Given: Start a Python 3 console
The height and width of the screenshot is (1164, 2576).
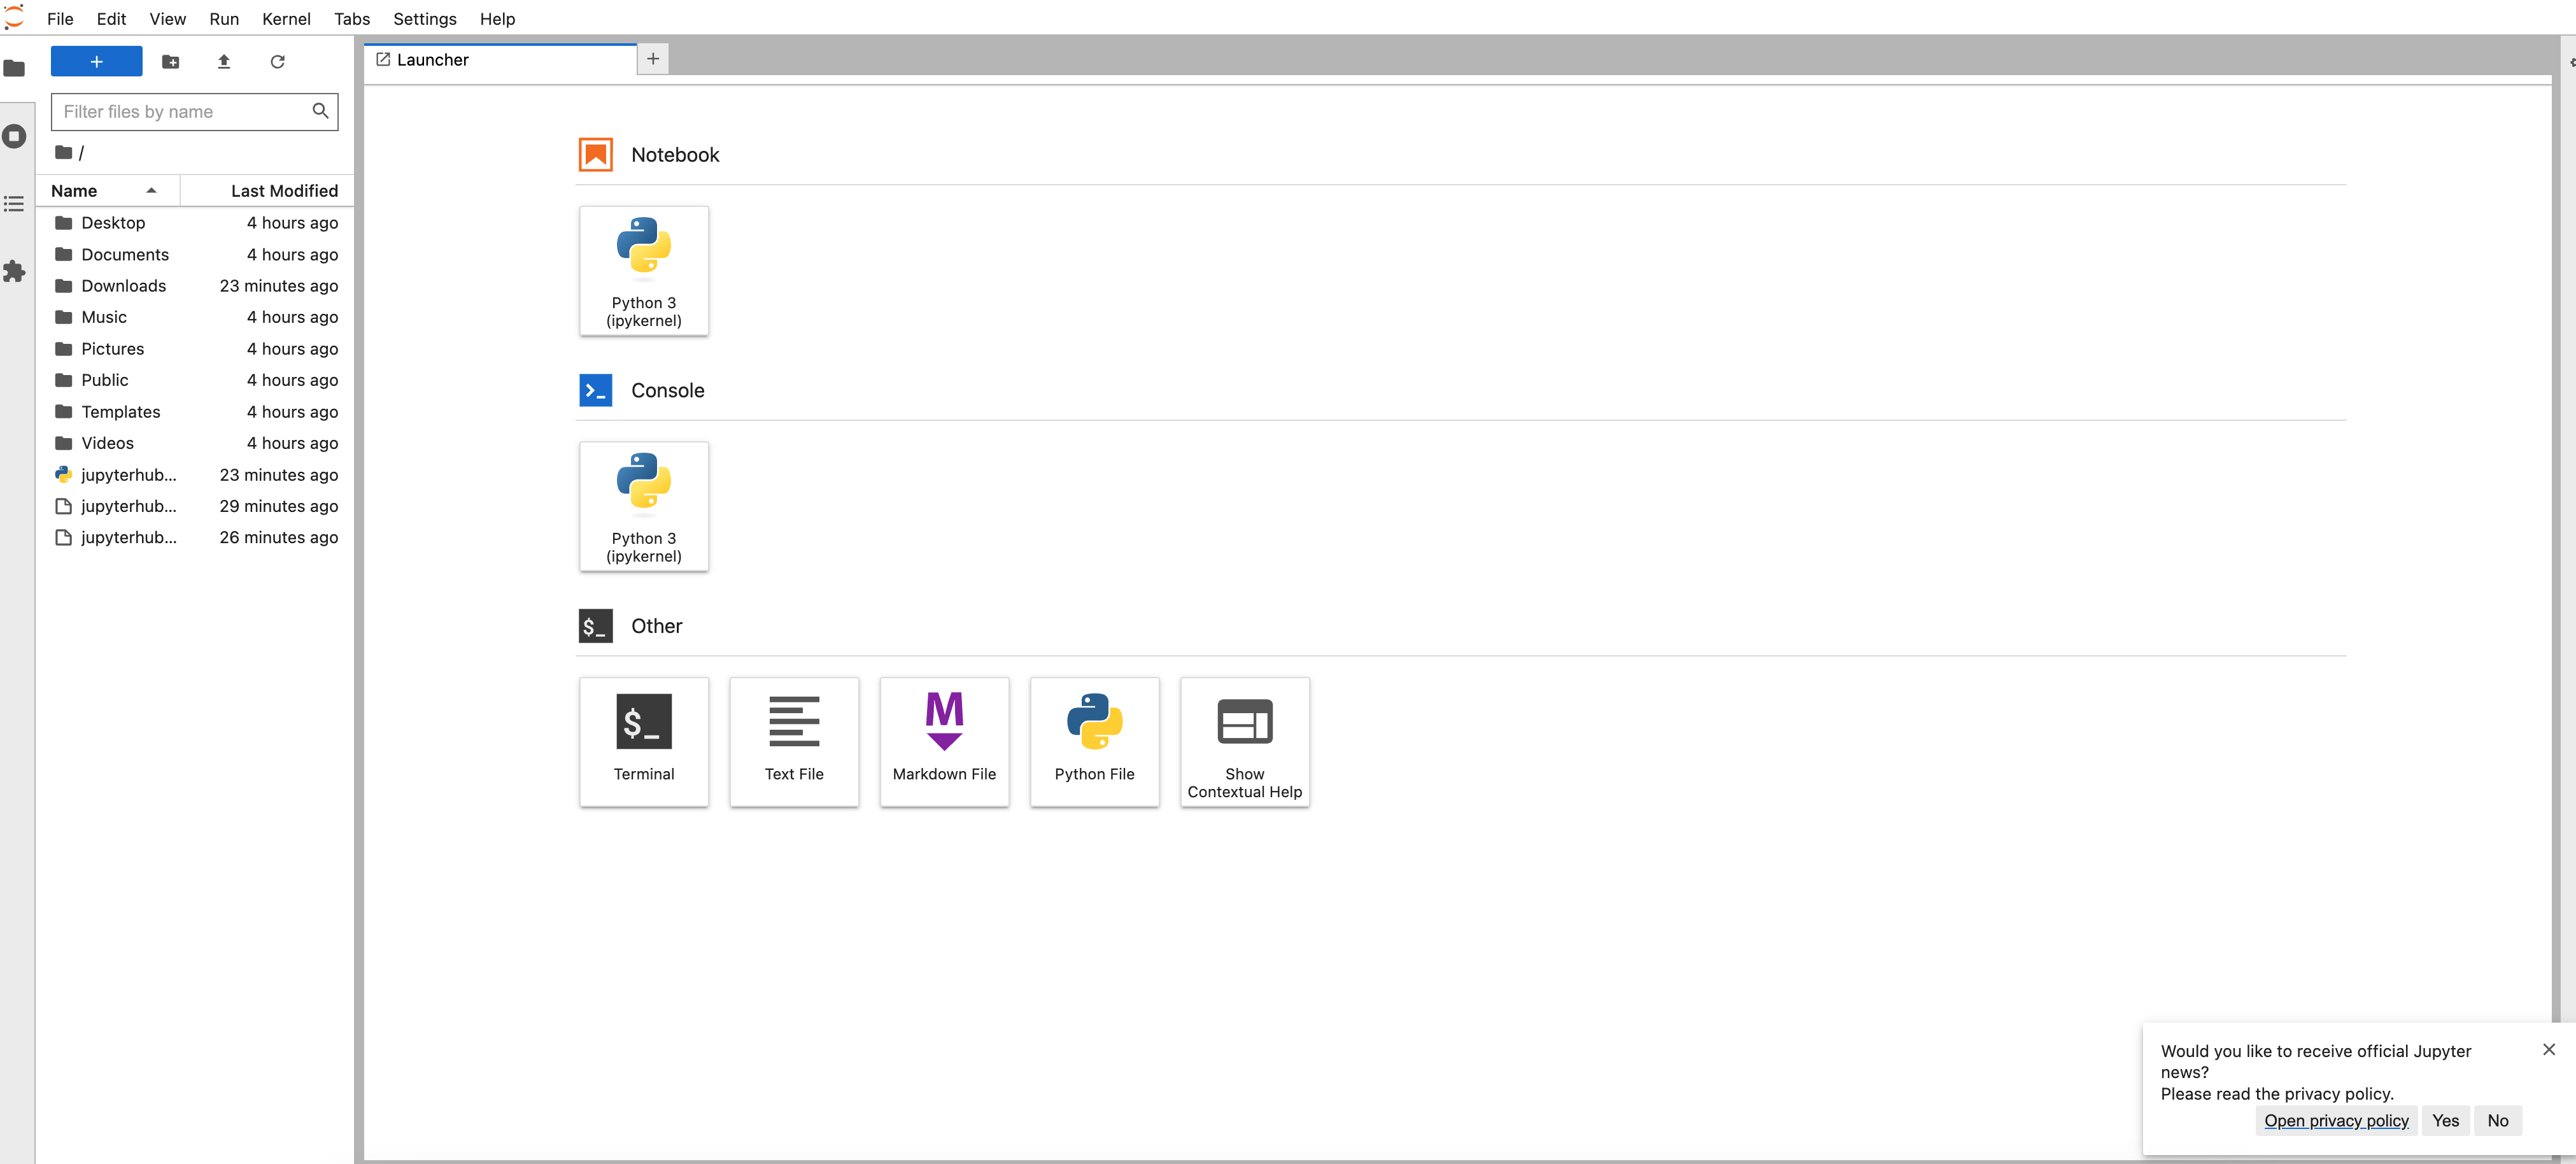Looking at the screenshot, I should coord(643,506).
